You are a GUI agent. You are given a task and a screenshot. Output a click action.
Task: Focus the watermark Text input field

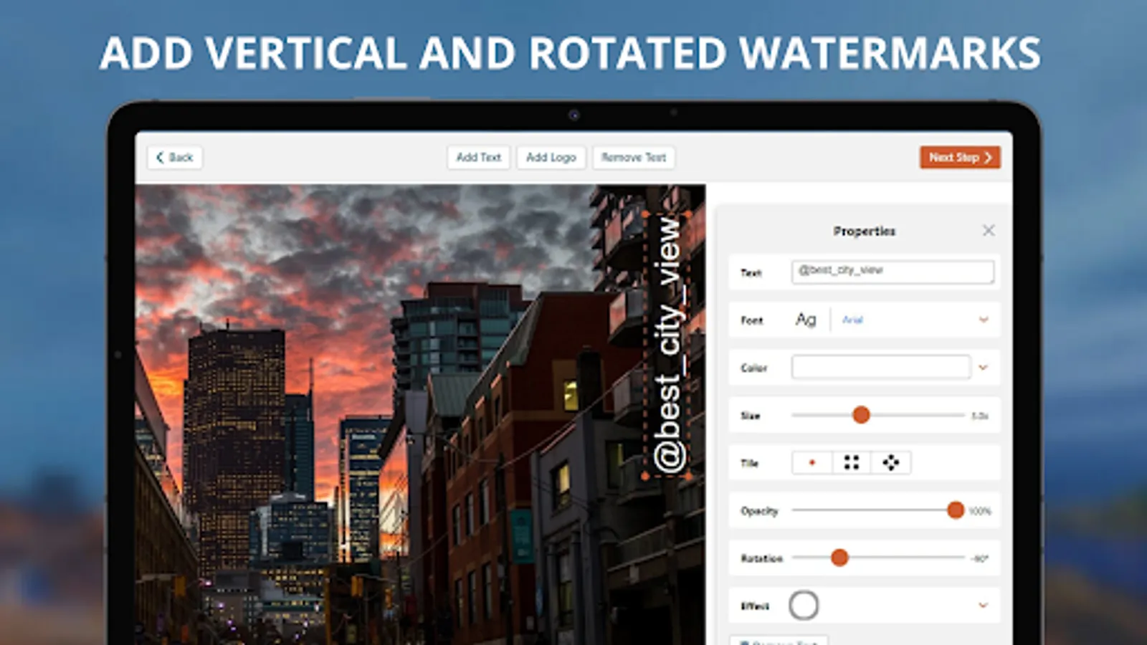point(893,272)
